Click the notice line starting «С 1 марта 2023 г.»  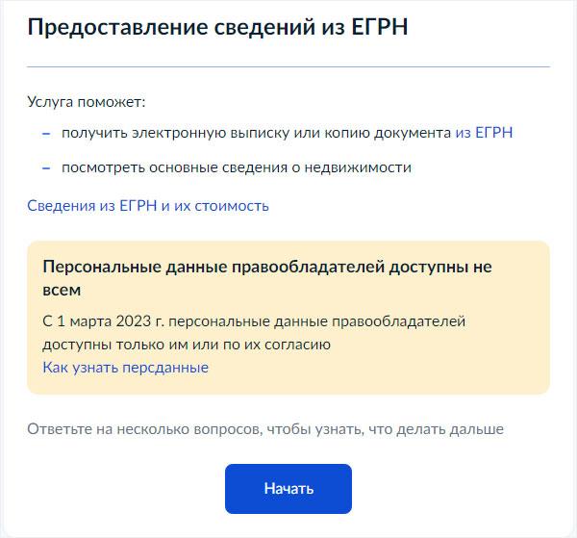254,320
